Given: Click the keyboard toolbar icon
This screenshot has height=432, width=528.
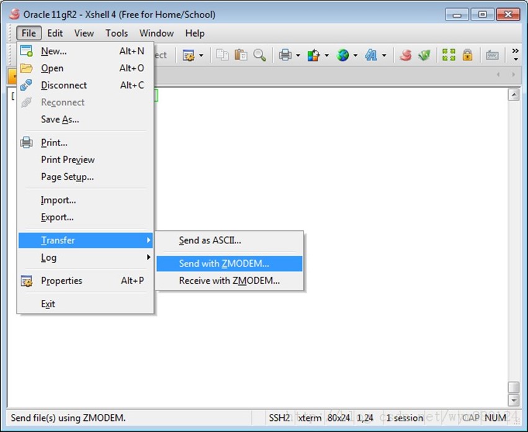Looking at the screenshot, I should pyautogui.click(x=492, y=55).
